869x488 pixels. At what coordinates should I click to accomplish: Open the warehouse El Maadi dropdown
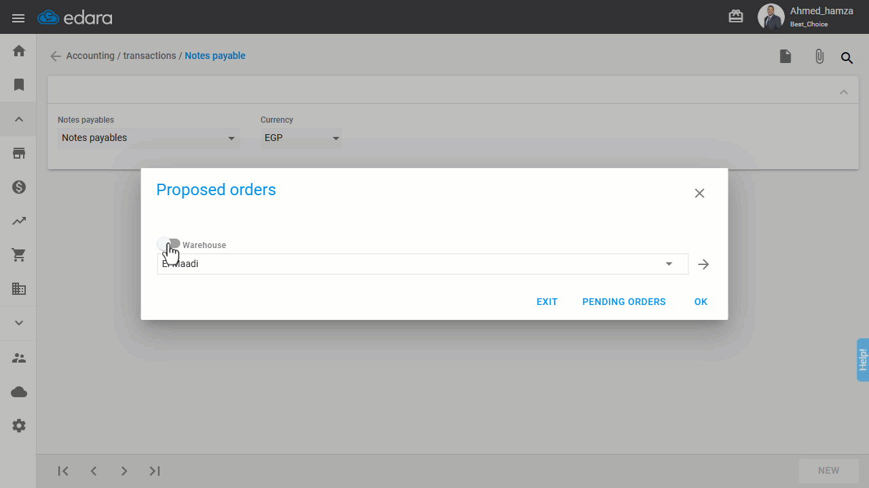pos(422,264)
